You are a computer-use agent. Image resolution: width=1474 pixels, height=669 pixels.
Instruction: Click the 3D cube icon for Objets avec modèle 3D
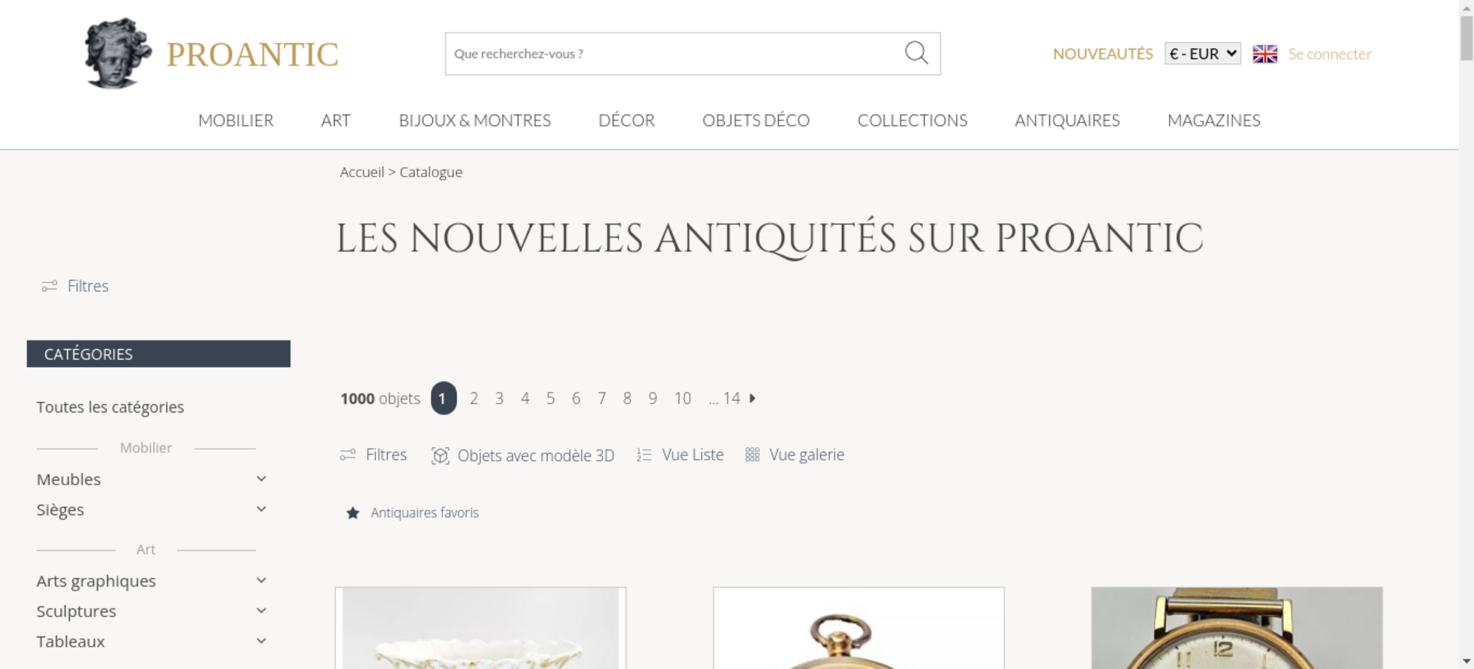point(440,455)
